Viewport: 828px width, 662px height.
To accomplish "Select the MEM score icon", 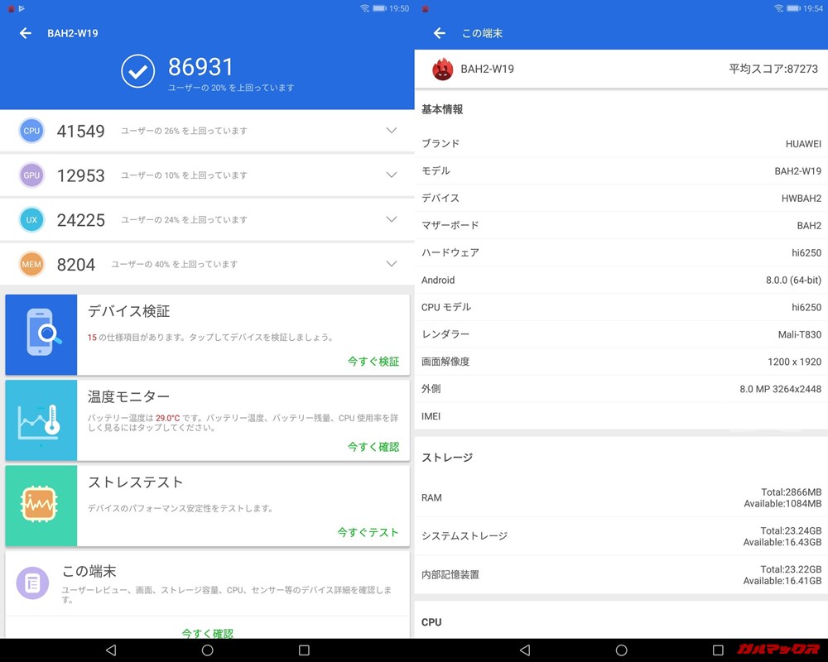I will coord(31,264).
